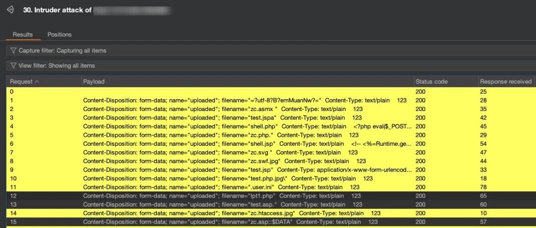Viewport: 536px width, 228px height.
Task: Click request number 4 cell
Action: pyautogui.click(x=11, y=126)
